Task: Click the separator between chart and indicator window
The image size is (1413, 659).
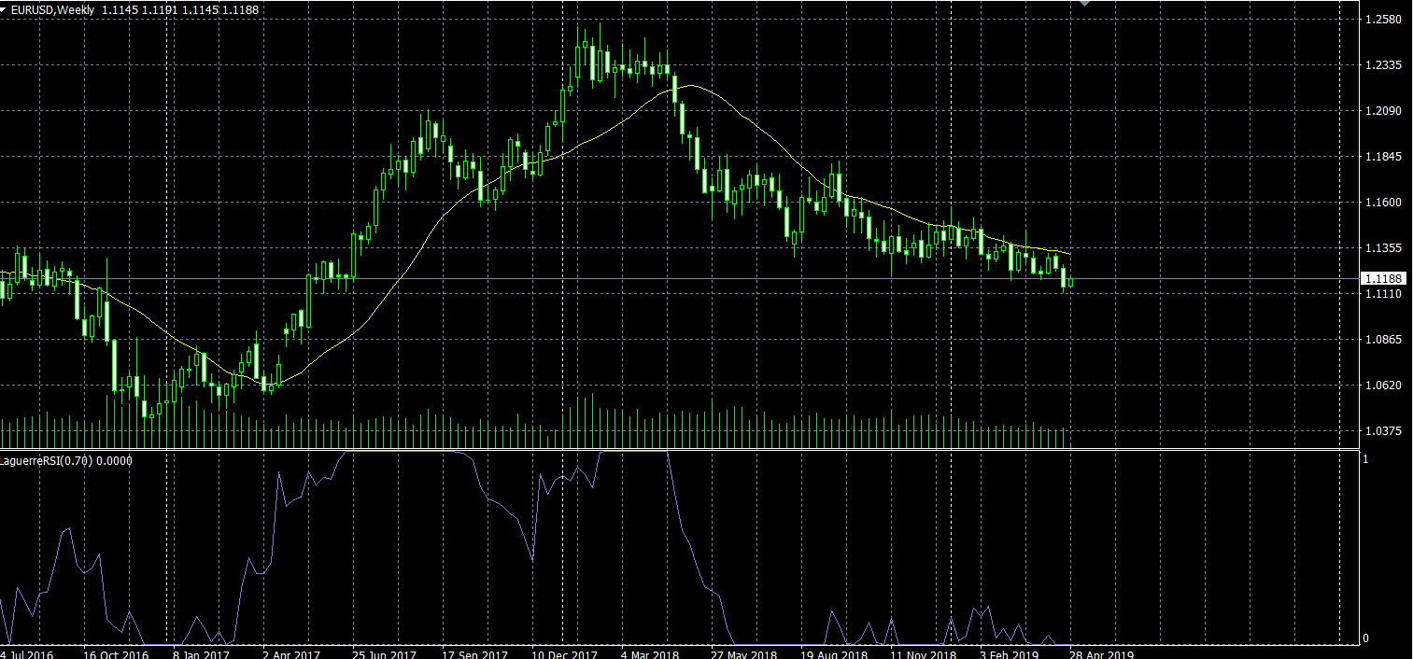Action: (654, 449)
